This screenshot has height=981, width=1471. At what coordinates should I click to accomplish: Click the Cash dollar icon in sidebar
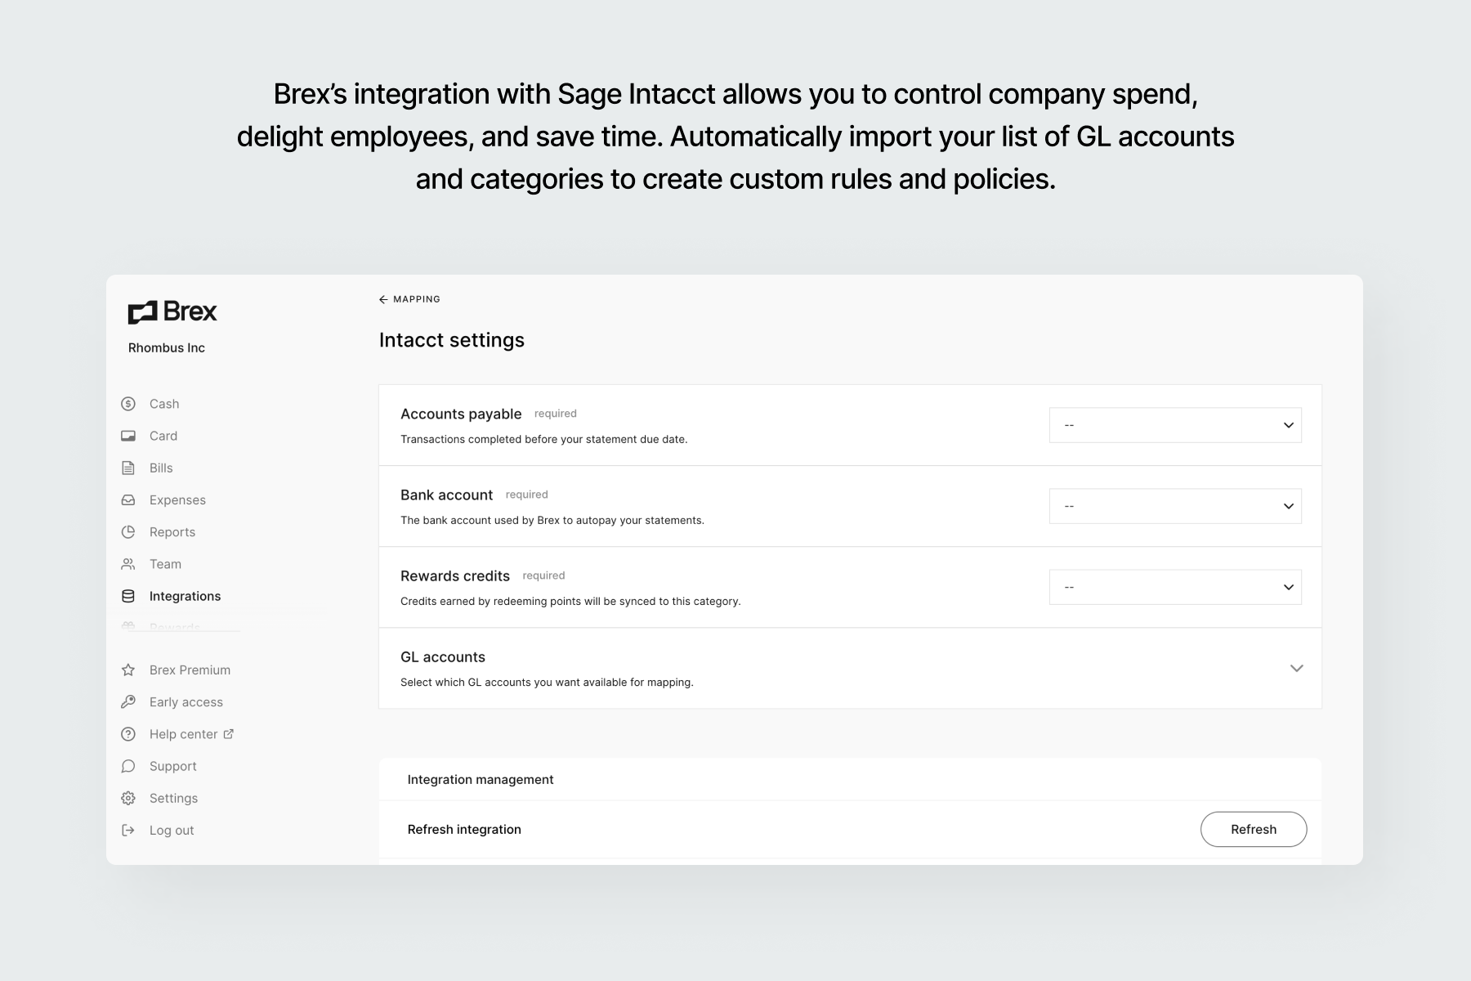click(x=128, y=404)
